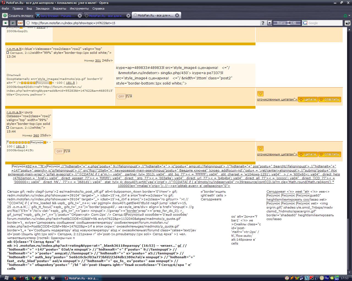Click ОТВЕТИТЬ reply button in post 301
The height and width of the screenshot is (281, 352).
(329, 100)
